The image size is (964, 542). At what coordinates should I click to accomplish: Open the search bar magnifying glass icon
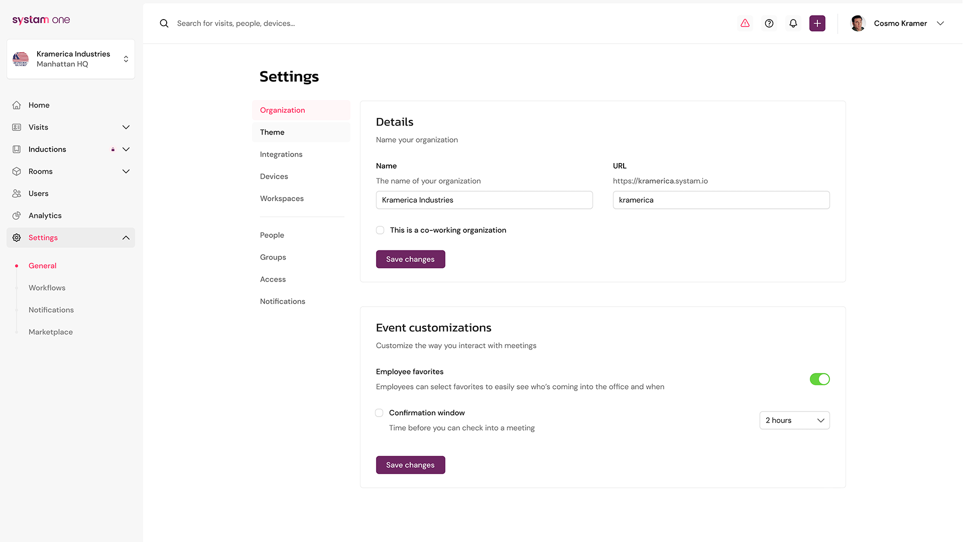coord(164,23)
